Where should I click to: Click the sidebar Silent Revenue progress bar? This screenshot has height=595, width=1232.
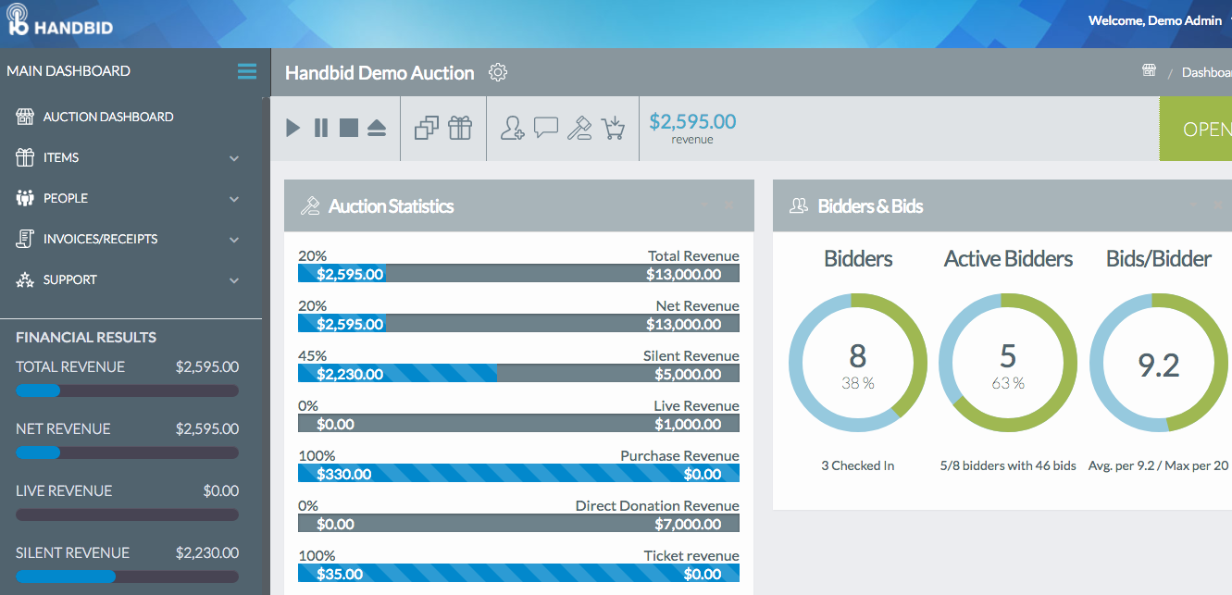click(x=127, y=576)
